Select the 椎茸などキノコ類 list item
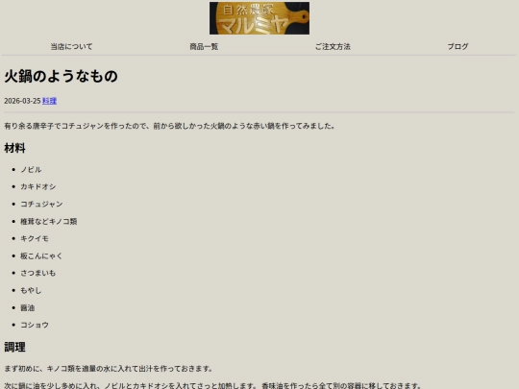The image size is (519, 389). click(x=49, y=221)
